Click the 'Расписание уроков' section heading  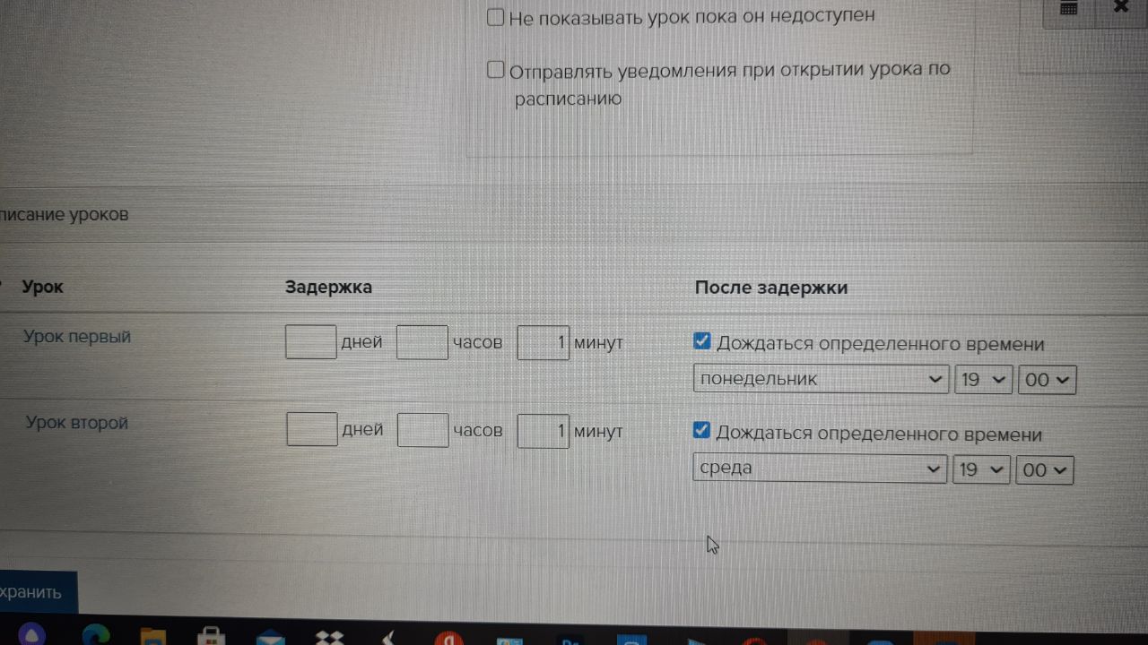65,215
